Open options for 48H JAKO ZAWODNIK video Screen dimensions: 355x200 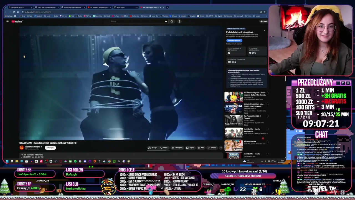268,105
